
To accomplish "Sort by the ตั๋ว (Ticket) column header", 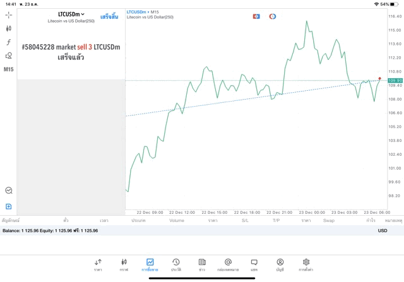I will [66, 220].
